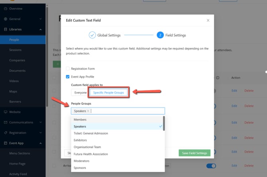Click the General globe icon

(6, 19)
